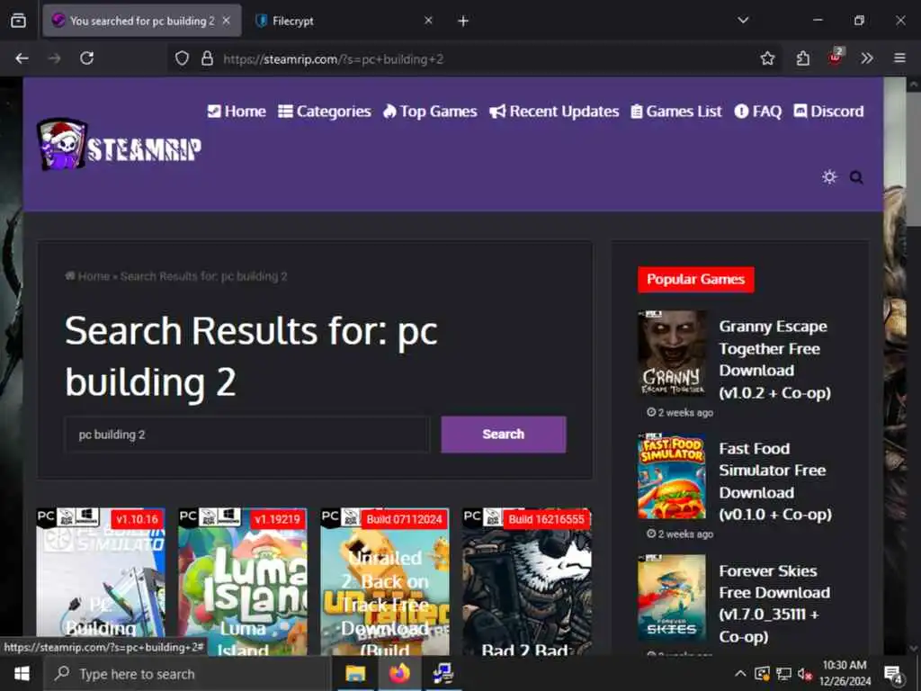Screen dimensions: 921x691
Task: Show more toolbar tools chevron
Action: 866,58
